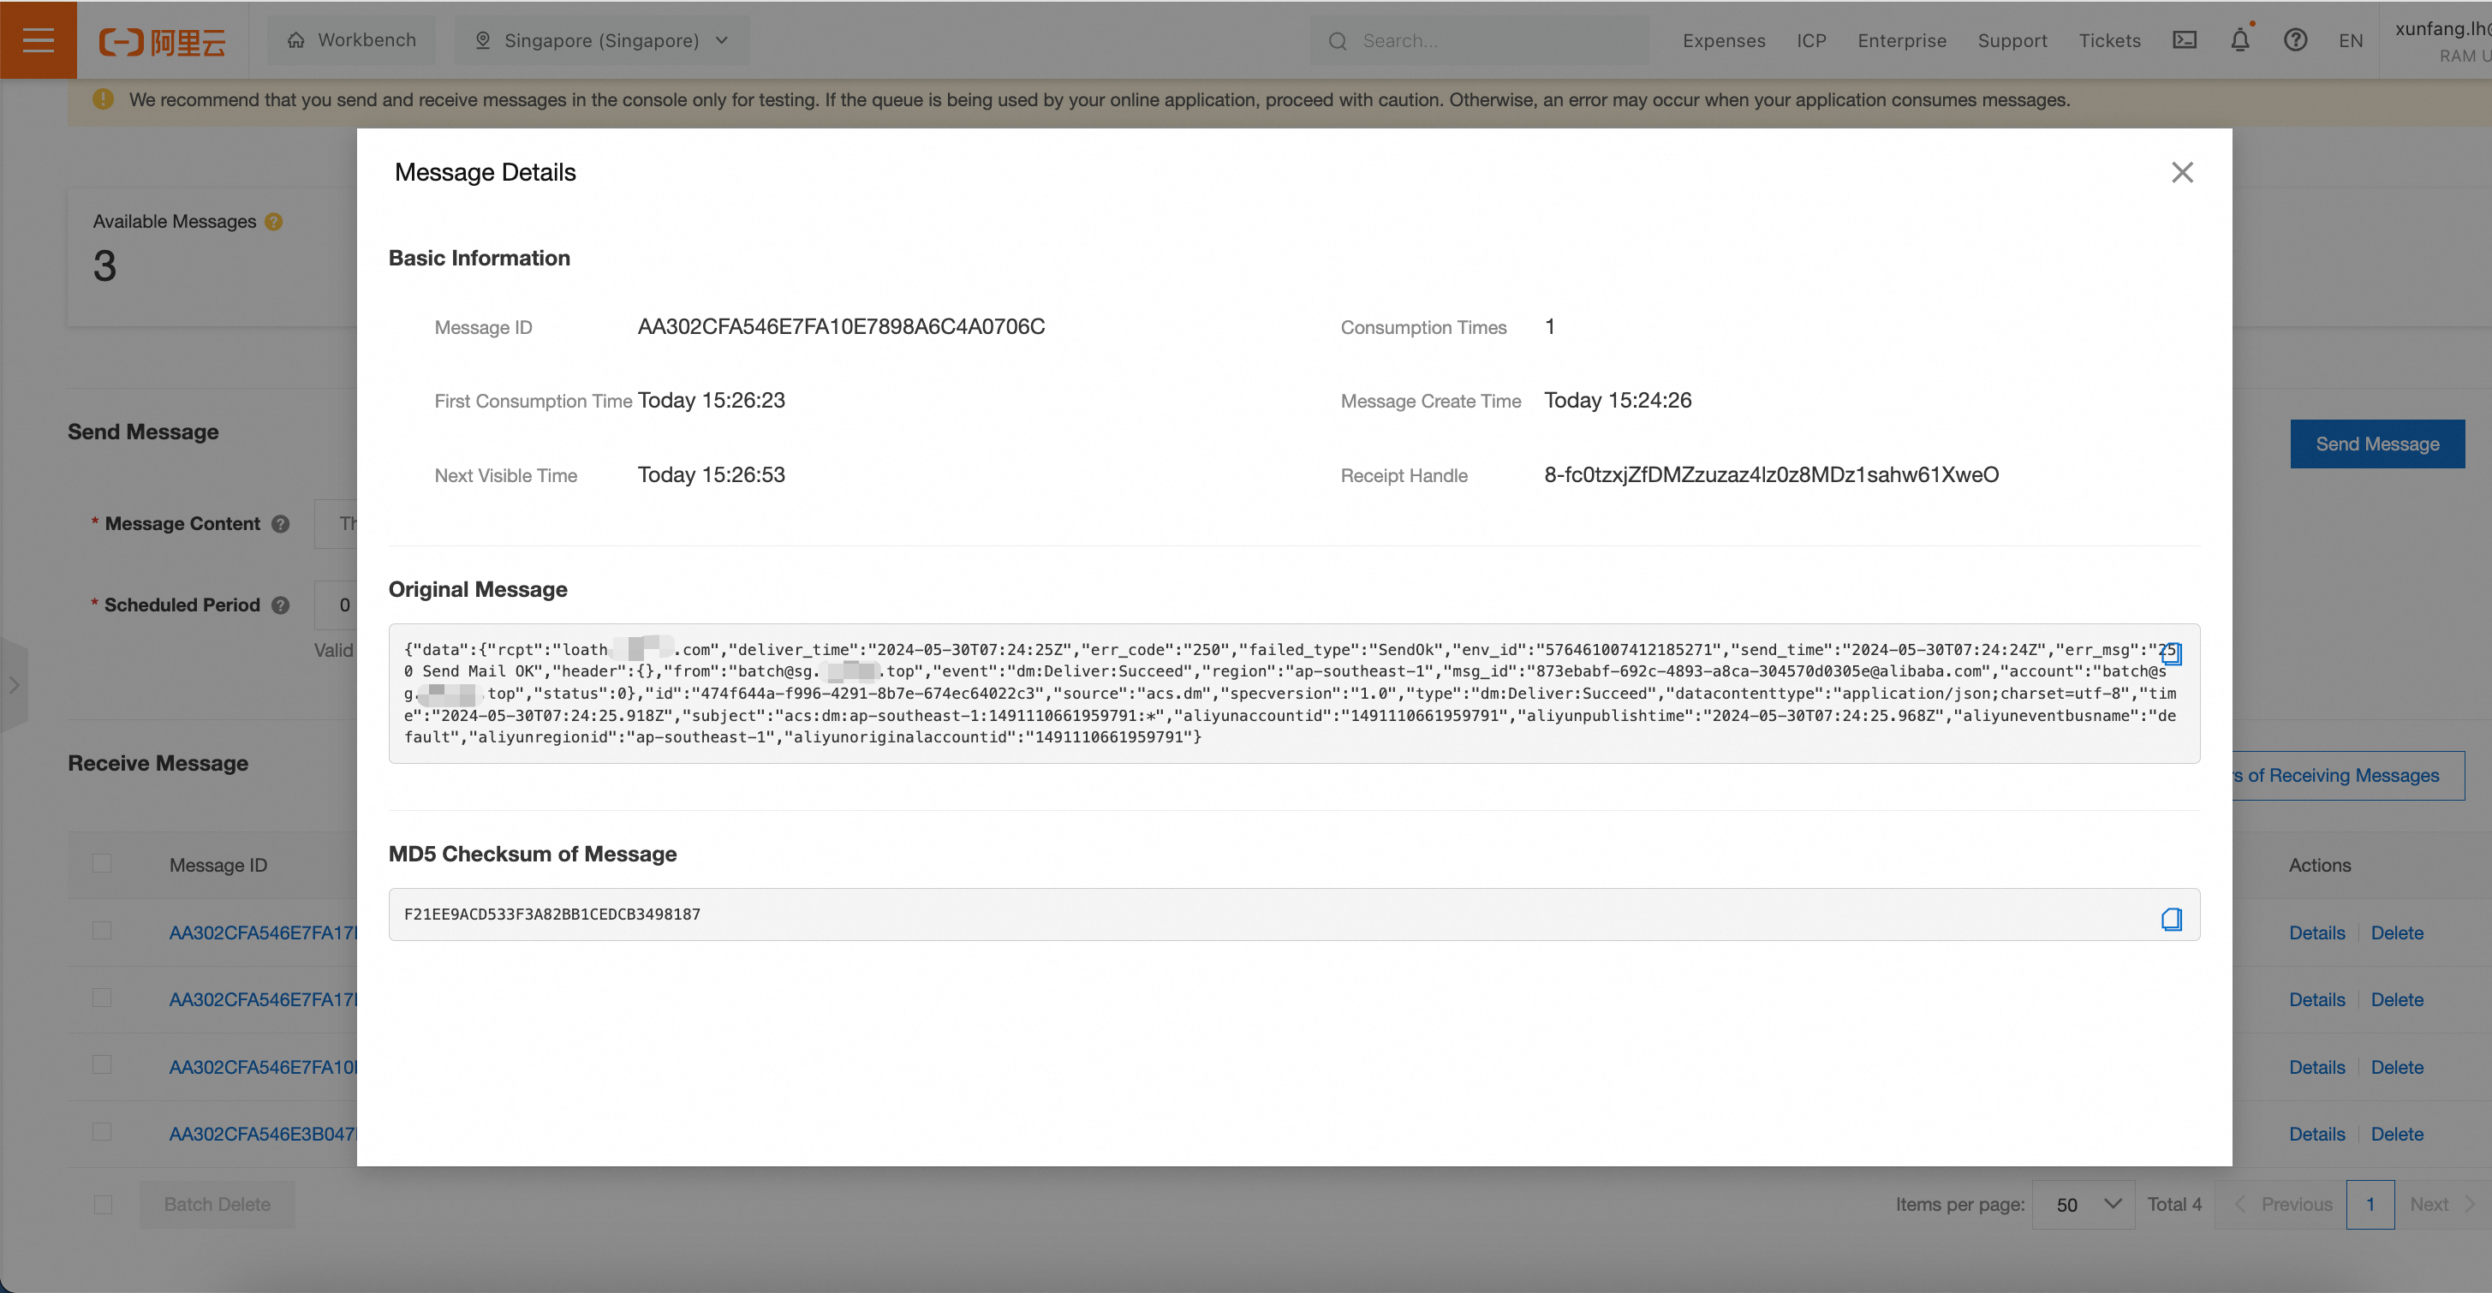Copy the MD5 checksum value
This screenshot has height=1293, width=2492.
(x=2171, y=919)
